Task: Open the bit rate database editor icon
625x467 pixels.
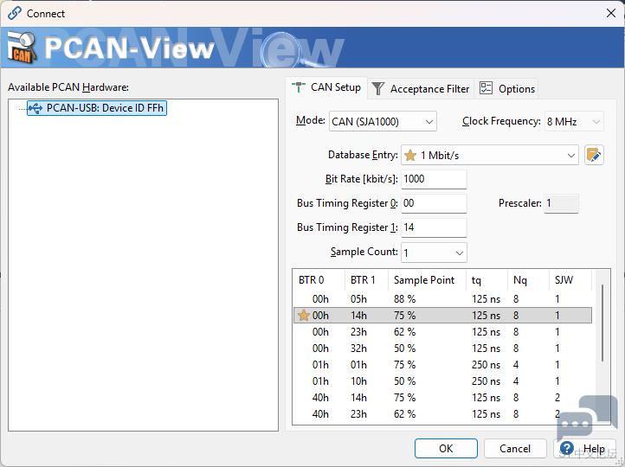Action: click(594, 155)
